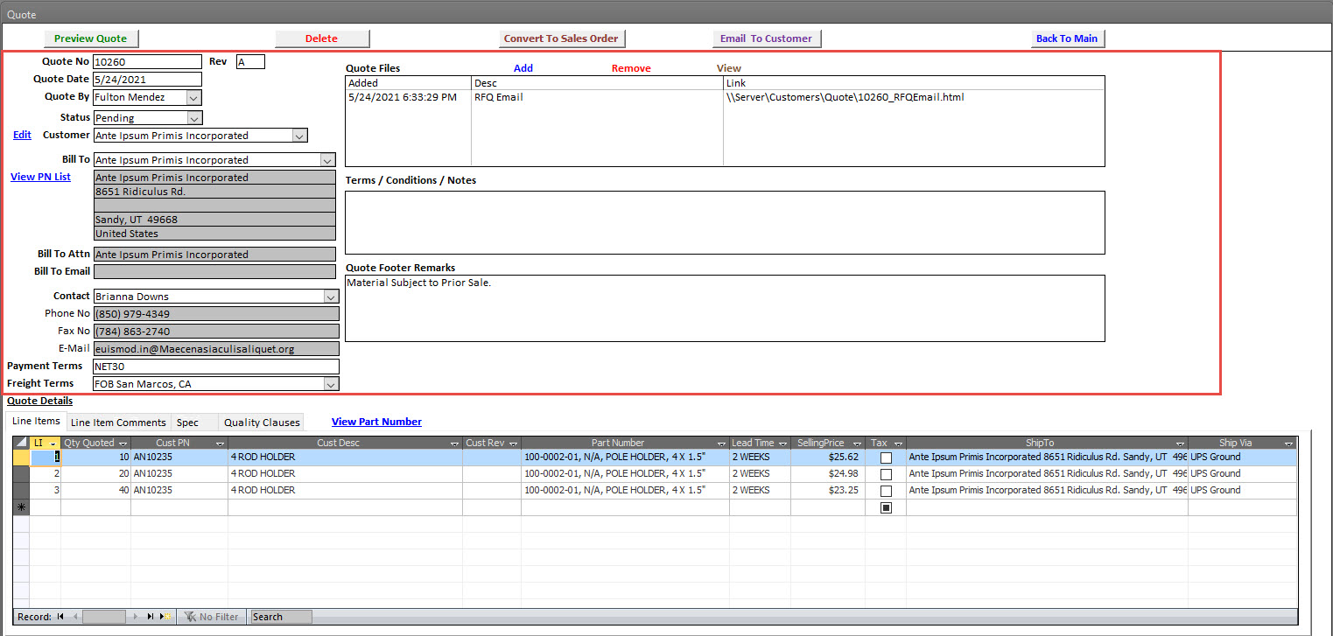Go back to the previous record
Screen dimensions: 1333x636
[x=74, y=617]
